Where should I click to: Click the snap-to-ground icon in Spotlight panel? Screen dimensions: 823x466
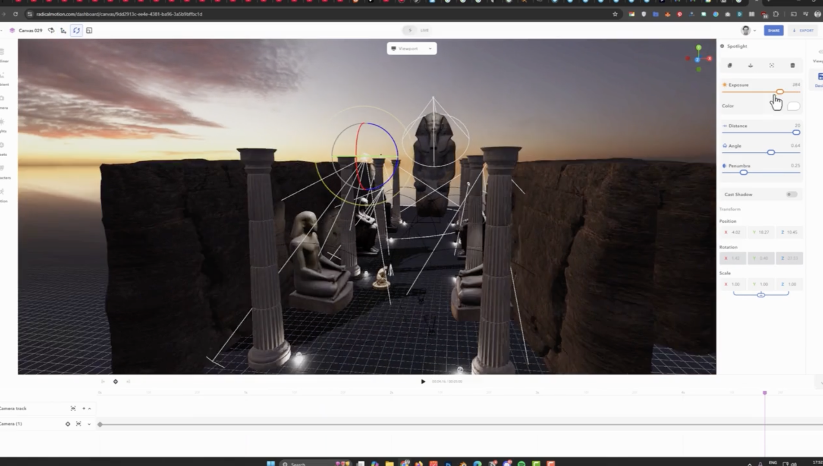(x=751, y=66)
